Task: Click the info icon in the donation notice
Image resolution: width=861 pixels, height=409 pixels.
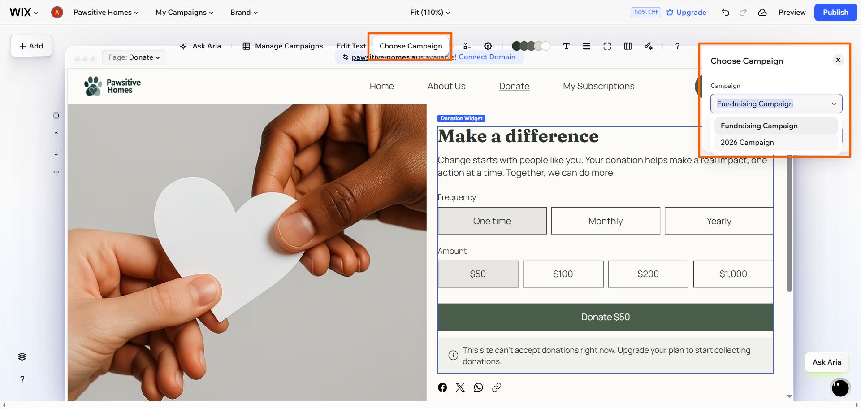Action: (453, 355)
